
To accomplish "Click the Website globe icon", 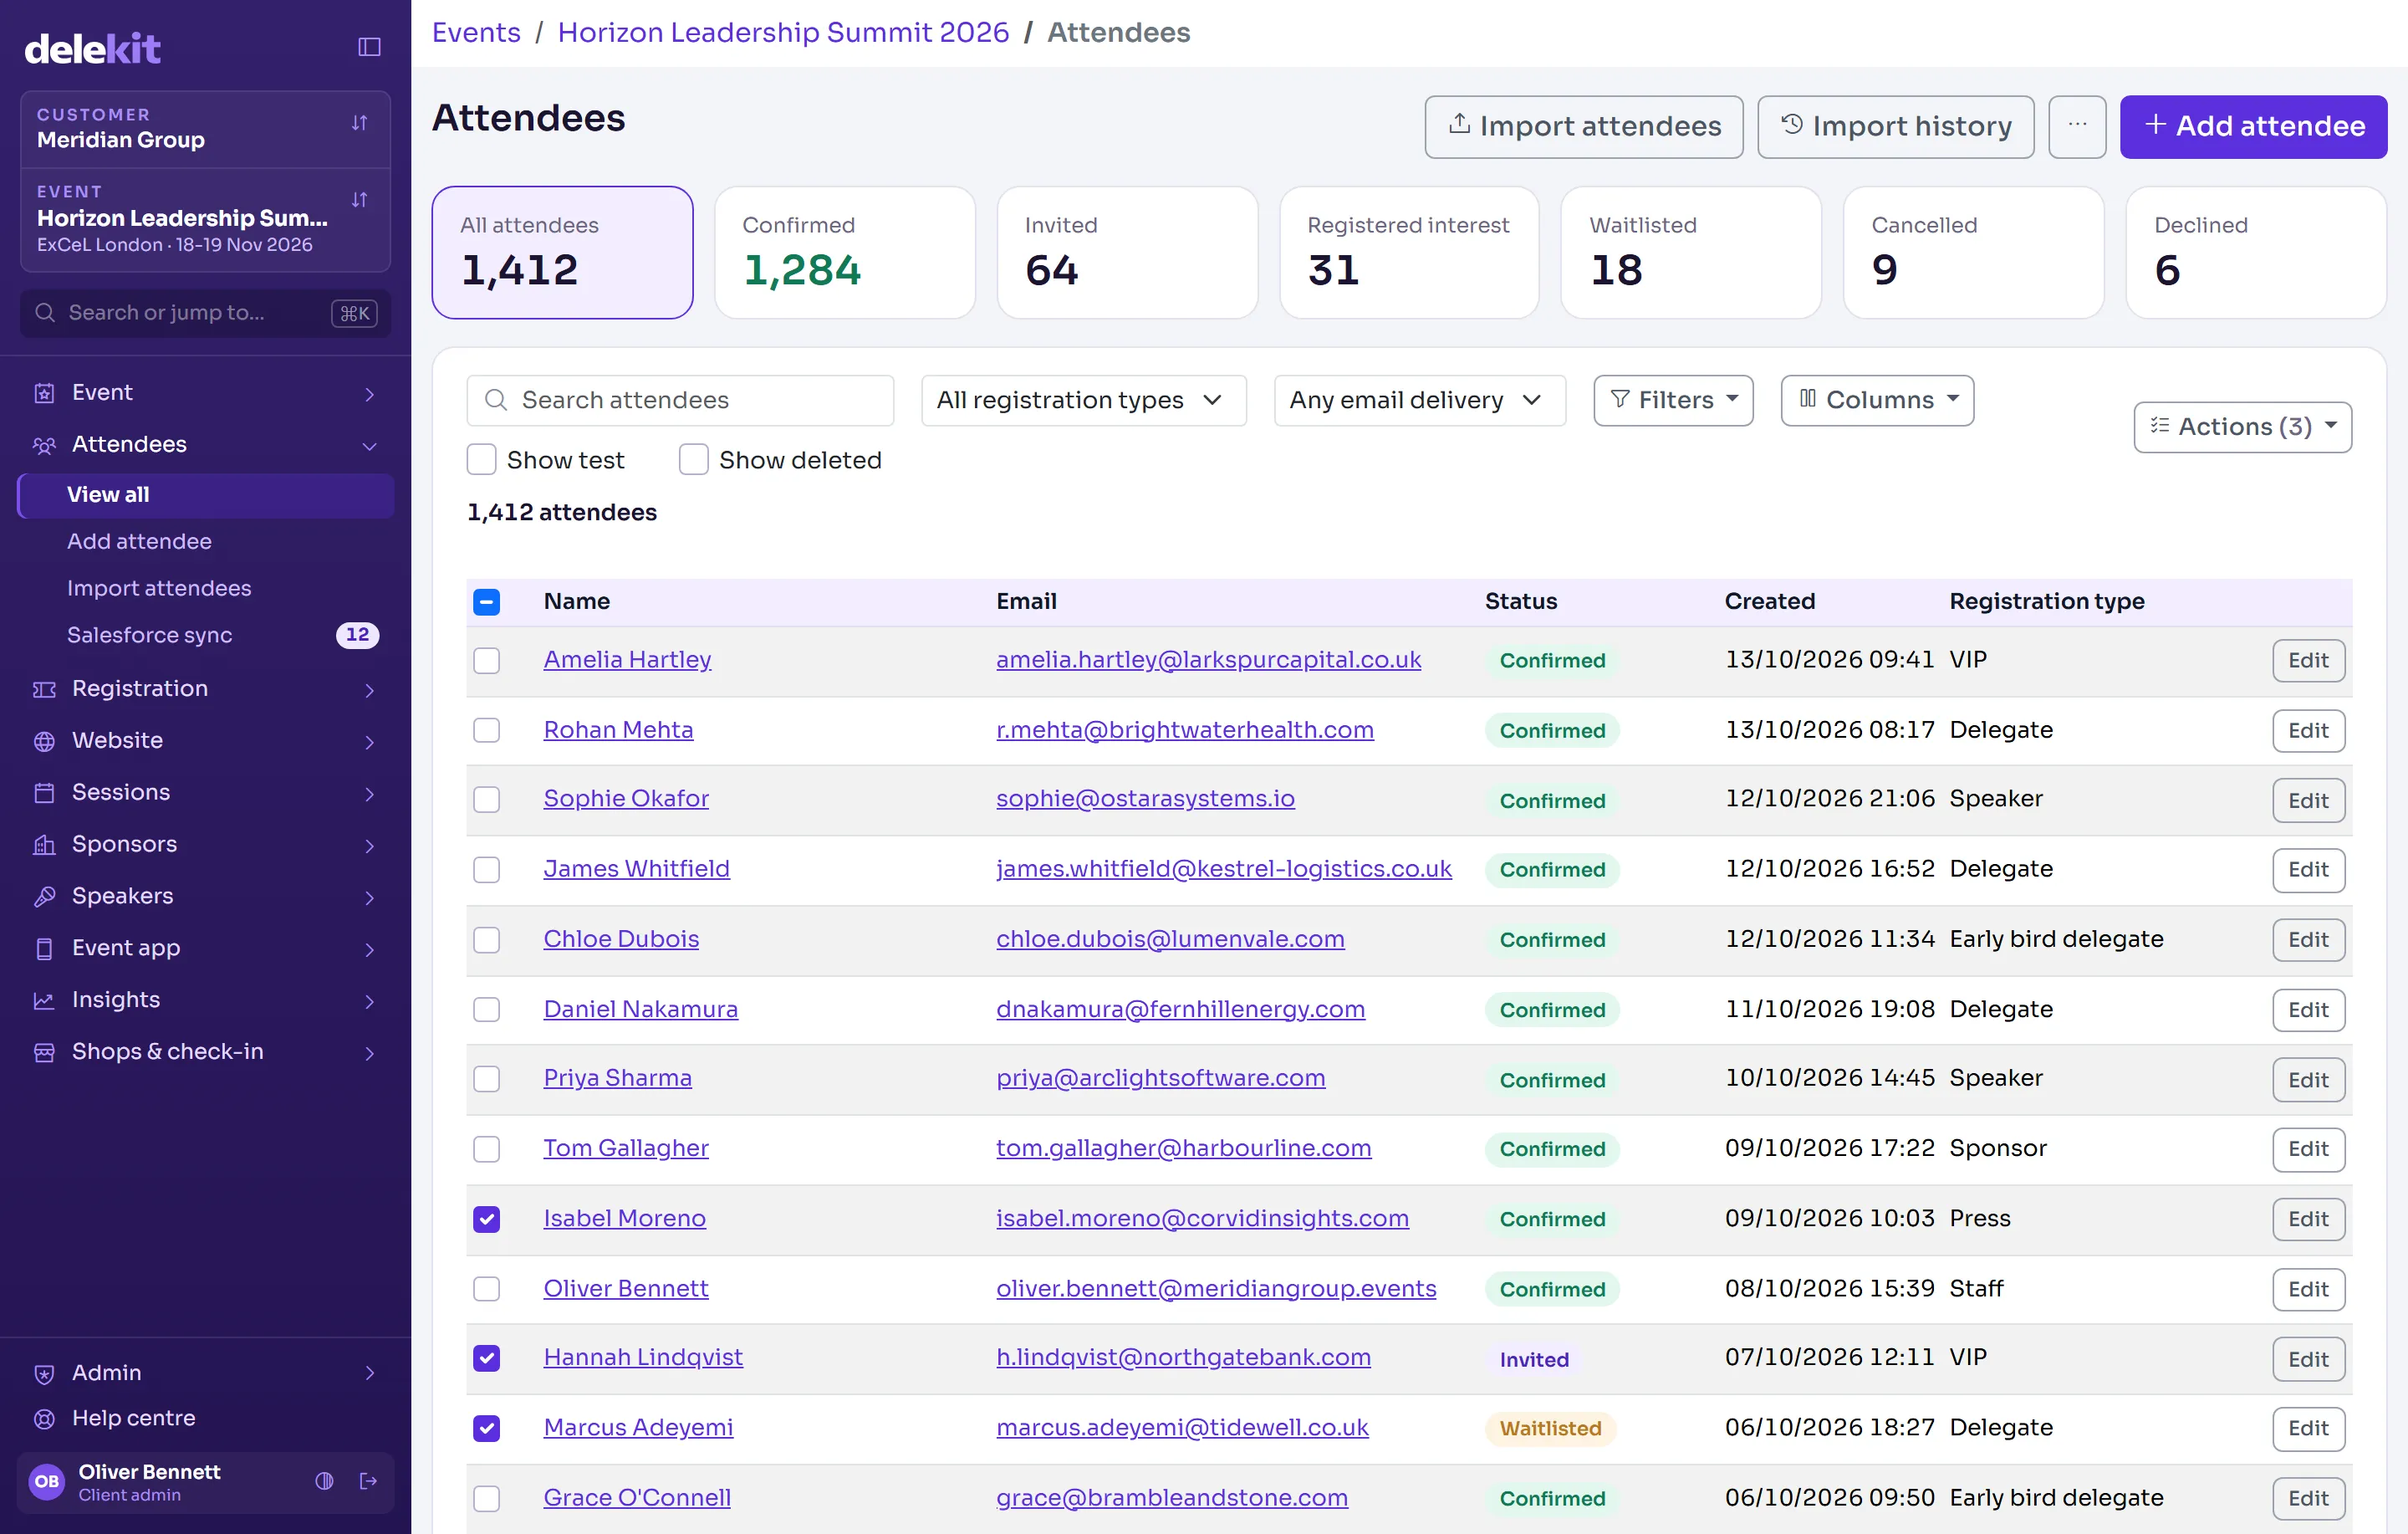I will tap(44, 741).
